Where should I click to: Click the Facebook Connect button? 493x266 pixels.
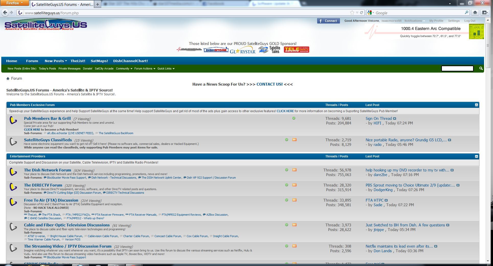328,21
